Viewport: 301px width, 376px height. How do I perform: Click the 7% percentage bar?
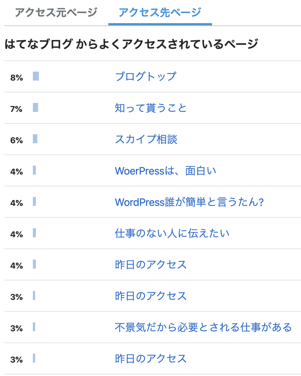35,107
